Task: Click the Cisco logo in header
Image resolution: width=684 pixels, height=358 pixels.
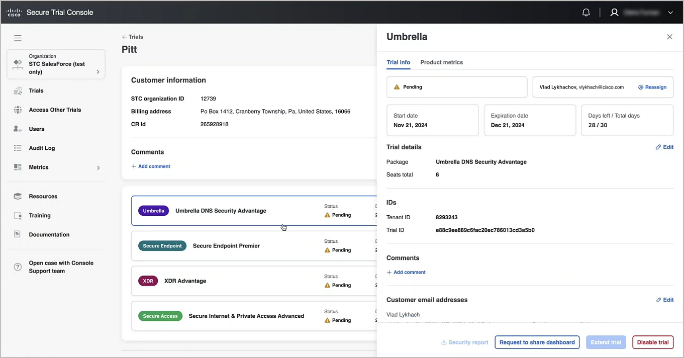Action: [14, 13]
